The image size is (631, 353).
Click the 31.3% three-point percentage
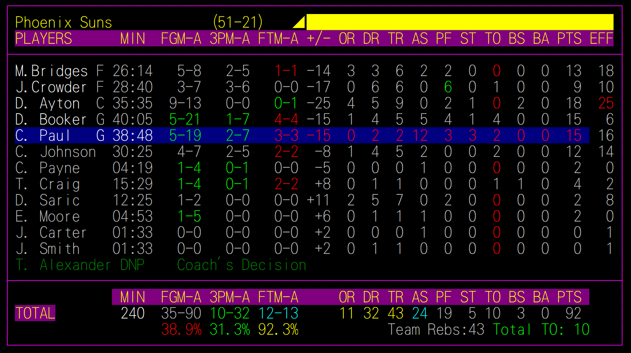(x=229, y=330)
